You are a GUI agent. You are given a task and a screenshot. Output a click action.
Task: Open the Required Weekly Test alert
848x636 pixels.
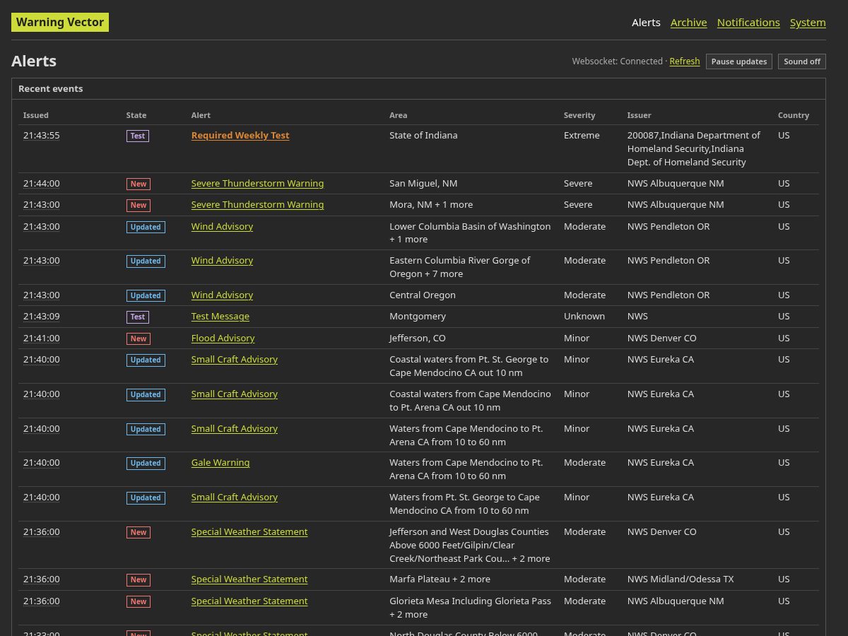tap(240, 136)
